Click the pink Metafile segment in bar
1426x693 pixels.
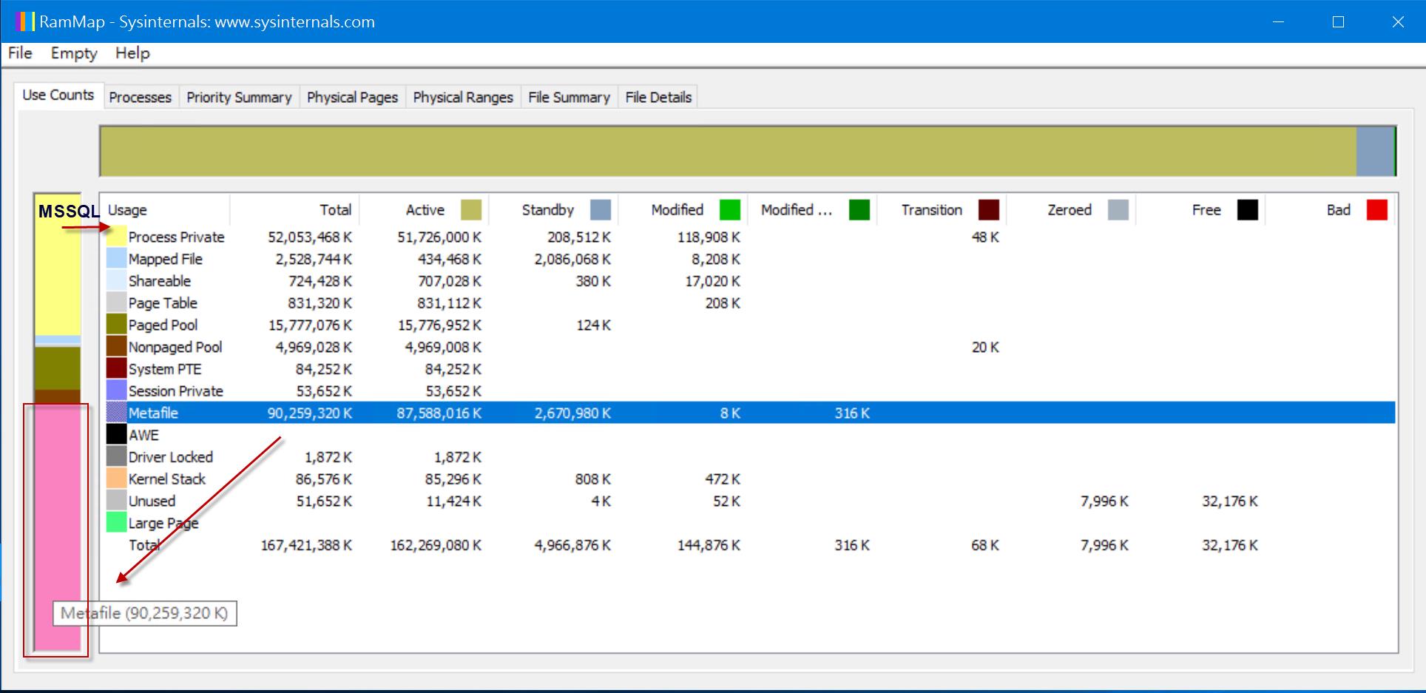coord(57,518)
